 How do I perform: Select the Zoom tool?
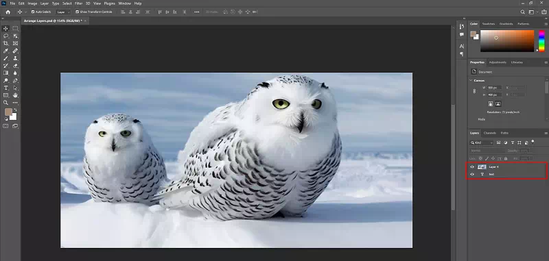[x=5, y=103]
